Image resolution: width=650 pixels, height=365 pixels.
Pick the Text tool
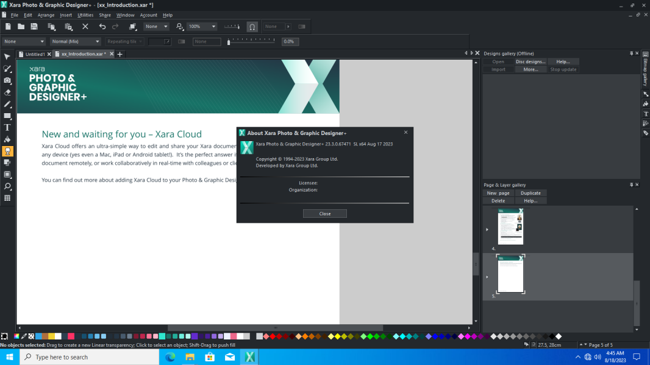[7, 128]
